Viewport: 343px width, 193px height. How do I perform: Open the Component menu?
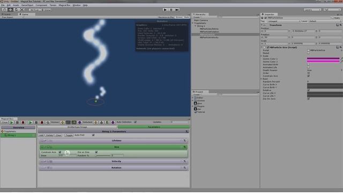tap(41, 5)
